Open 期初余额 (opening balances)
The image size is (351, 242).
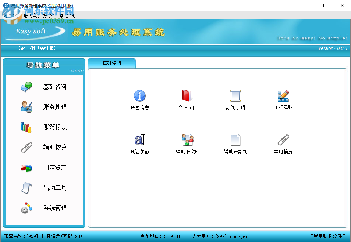(x=235, y=100)
